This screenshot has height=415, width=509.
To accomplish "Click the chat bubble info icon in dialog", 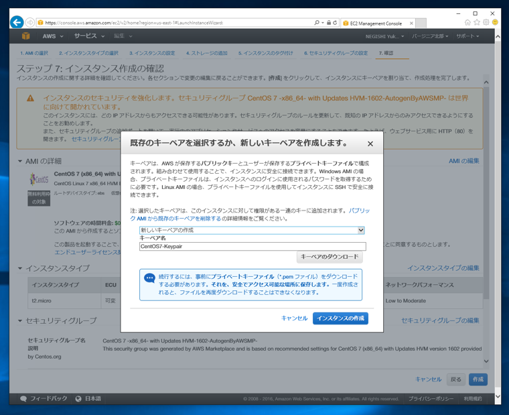I will coord(149,278).
